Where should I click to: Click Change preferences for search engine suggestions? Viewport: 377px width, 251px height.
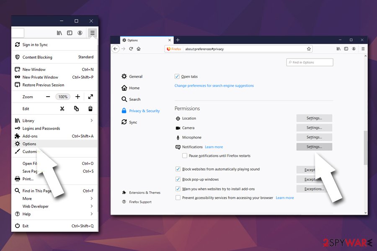click(x=214, y=85)
